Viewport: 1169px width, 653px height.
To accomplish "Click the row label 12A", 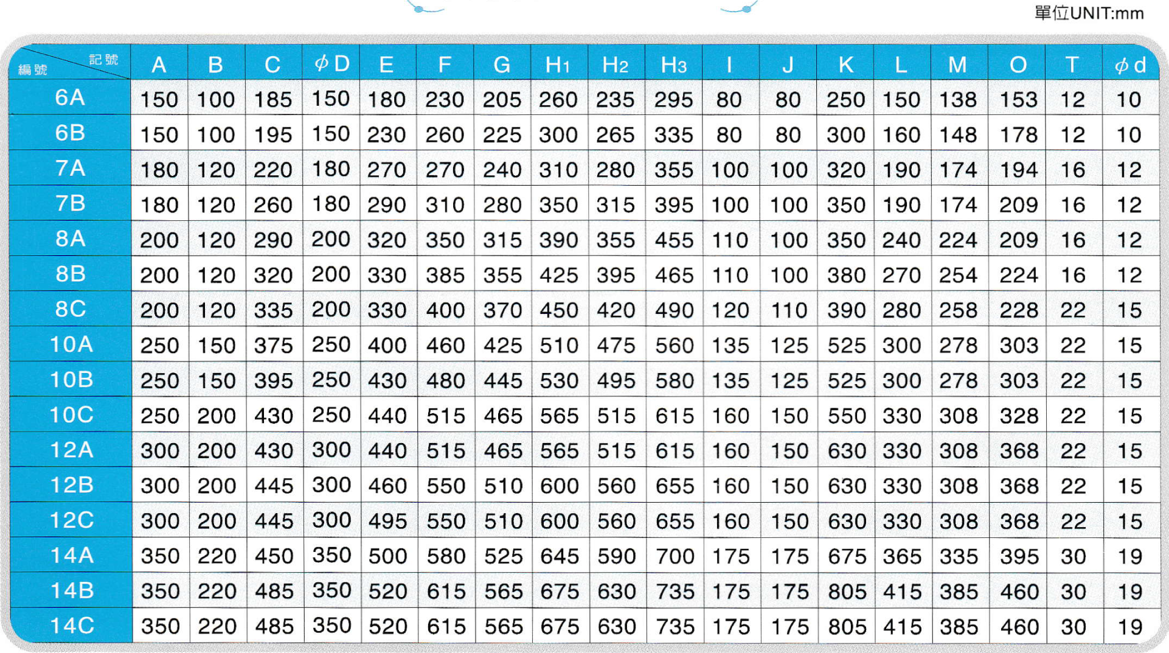I will pyautogui.click(x=71, y=450).
